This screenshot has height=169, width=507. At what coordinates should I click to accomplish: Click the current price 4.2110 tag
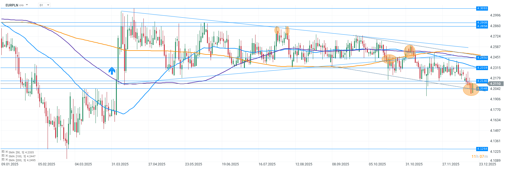coord(495,84)
